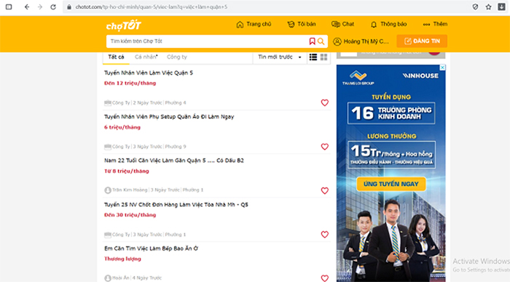Viewport: 510px width, 282px height.
Task: Click ỨNG TUYỂN NGAY in the ad
Action: 391,184
